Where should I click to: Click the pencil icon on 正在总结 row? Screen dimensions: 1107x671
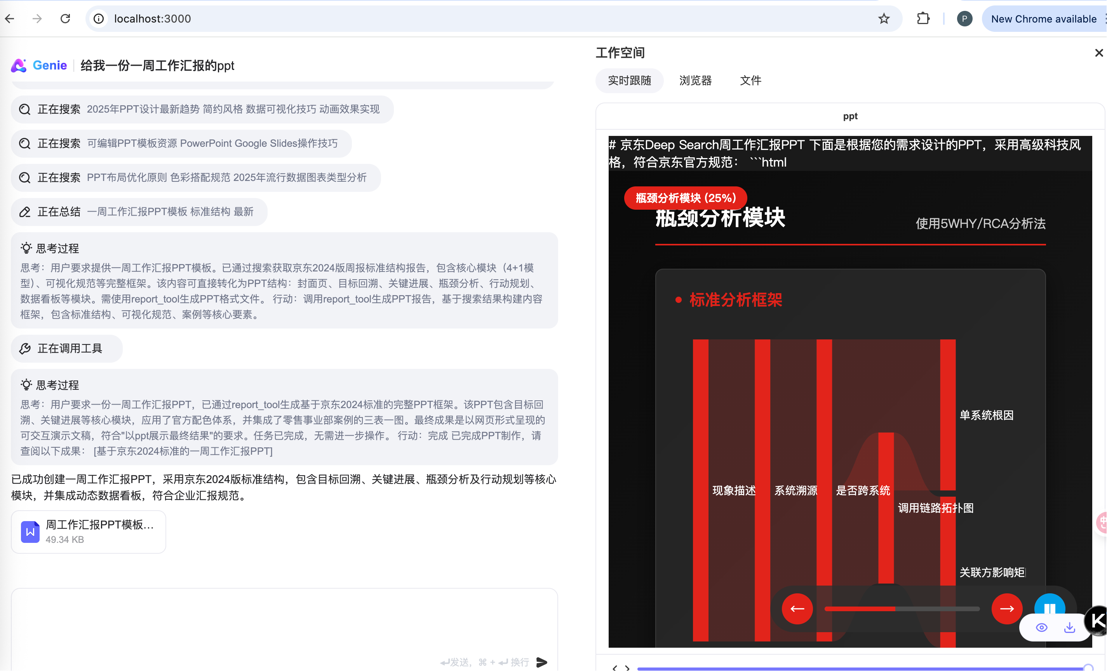25,212
